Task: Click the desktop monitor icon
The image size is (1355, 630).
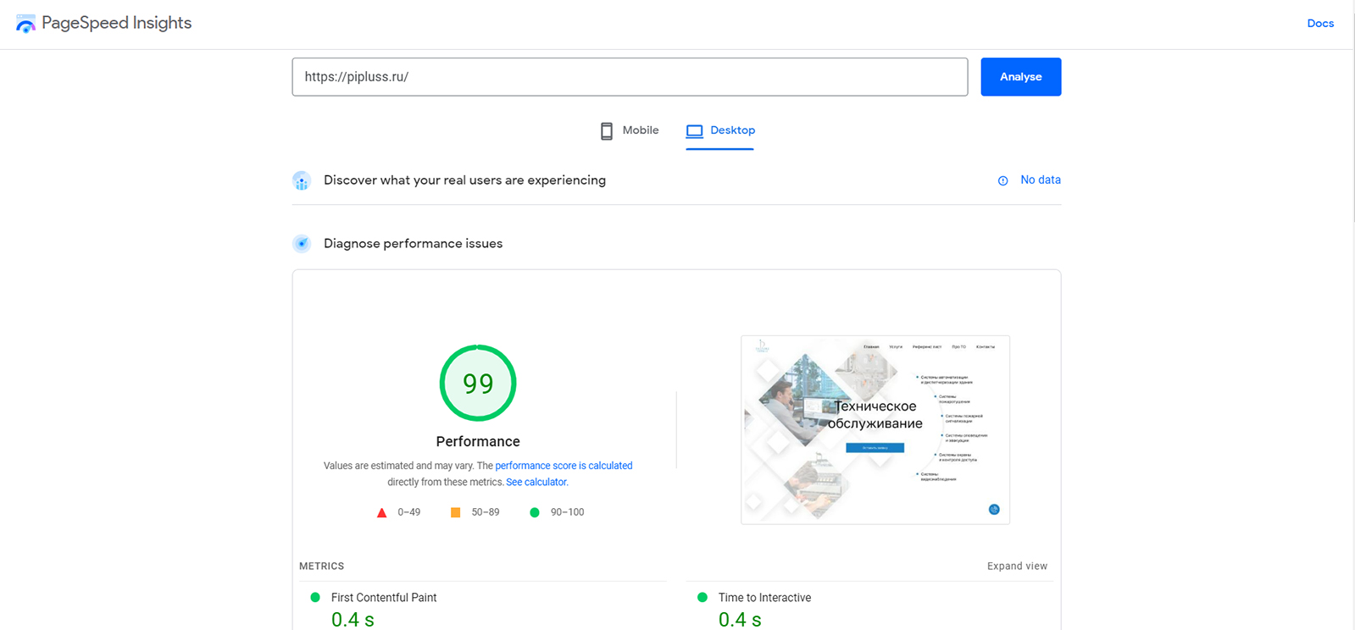Action: (695, 131)
